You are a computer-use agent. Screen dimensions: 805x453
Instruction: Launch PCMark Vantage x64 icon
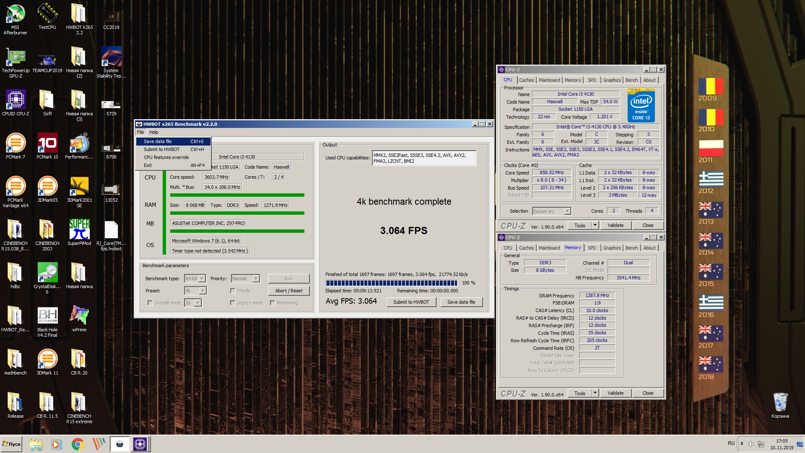pyautogui.click(x=16, y=192)
